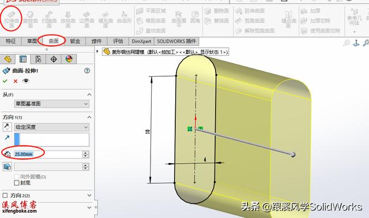The height and width of the screenshot is (218, 369).
Task: Open the PropertyManager panel tab
Action: pyautogui.click(x=23, y=59)
